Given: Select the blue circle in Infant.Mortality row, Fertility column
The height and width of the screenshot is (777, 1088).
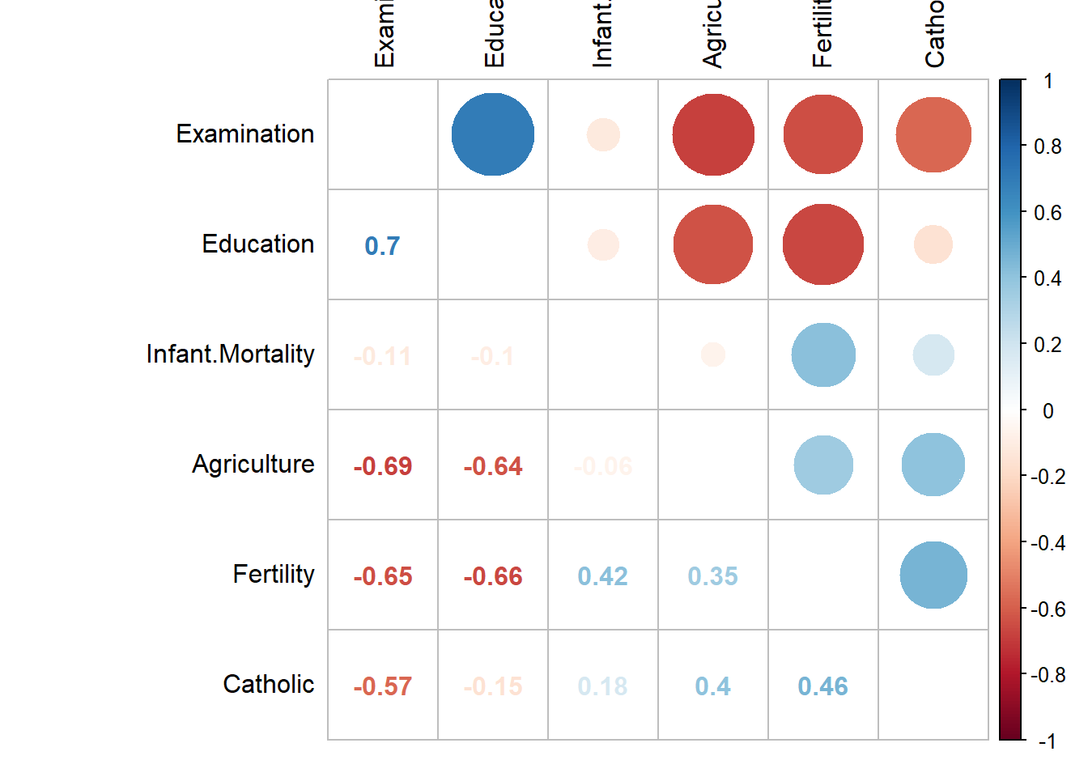Looking at the screenshot, I should point(823,355).
